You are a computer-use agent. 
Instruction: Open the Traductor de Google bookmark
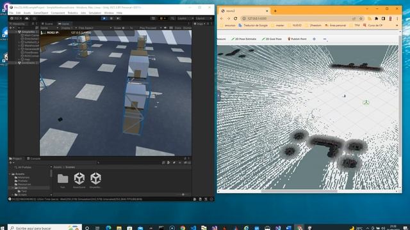point(253,26)
